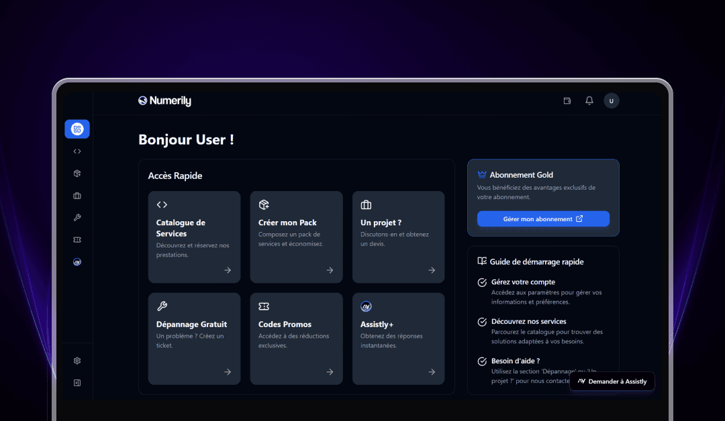
Task: Open the user avatar U menu
Action: pyautogui.click(x=612, y=101)
